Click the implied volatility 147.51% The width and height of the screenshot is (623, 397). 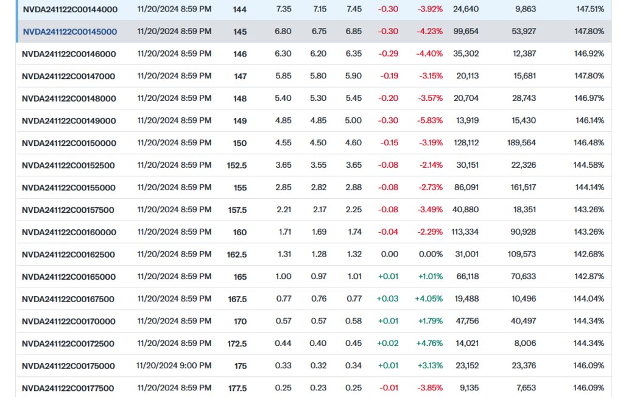click(x=590, y=9)
